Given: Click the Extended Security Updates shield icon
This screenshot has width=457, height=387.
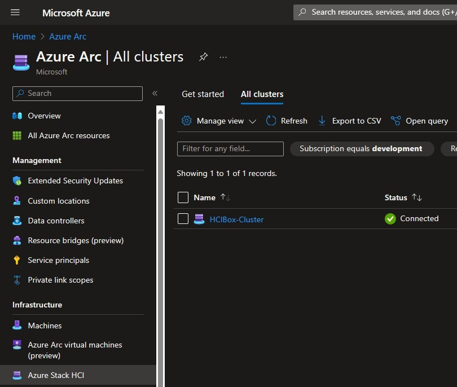Looking at the screenshot, I should 17,181.
